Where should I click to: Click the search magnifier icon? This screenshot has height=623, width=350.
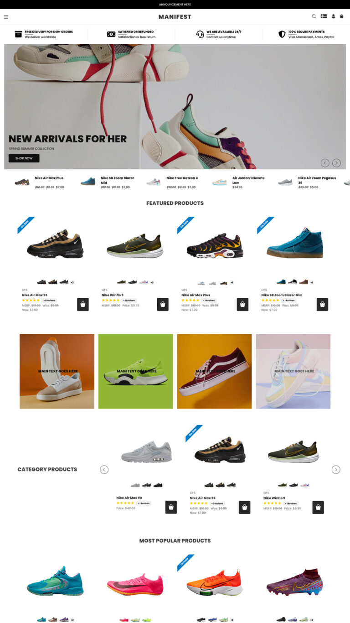314,16
